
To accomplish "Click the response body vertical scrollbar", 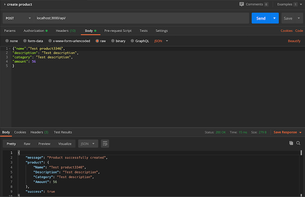I will pyautogui.click(x=301, y=153).
